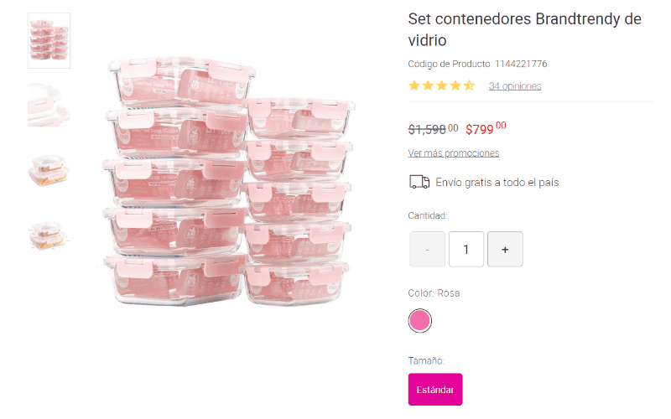Click the Código de Producto number
The image size is (671, 419).
point(520,64)
